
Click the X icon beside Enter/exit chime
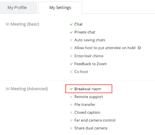tap(71, 56)
